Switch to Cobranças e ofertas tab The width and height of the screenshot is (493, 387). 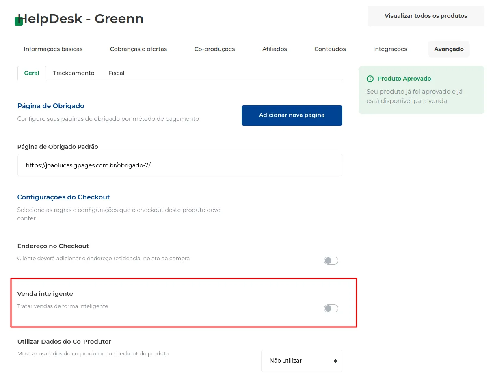click(138, 49)
